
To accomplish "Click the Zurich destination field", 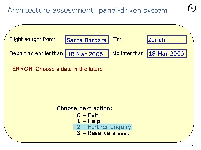I will coord(167,40).
